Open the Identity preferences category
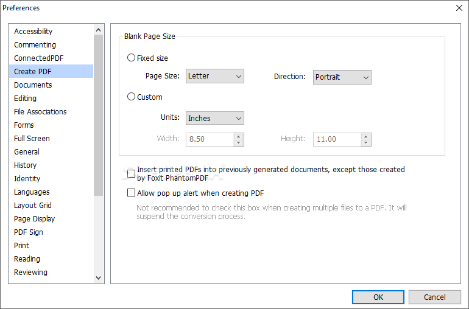Viewport: 469px width, 309px height. coord(51,178)
